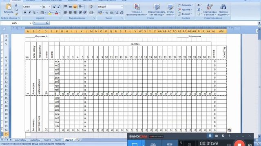The image size is (261, 146).
Task: Switch to the сентябрь sheet tab
Action: pyautogui.click(x=20, y=140)
